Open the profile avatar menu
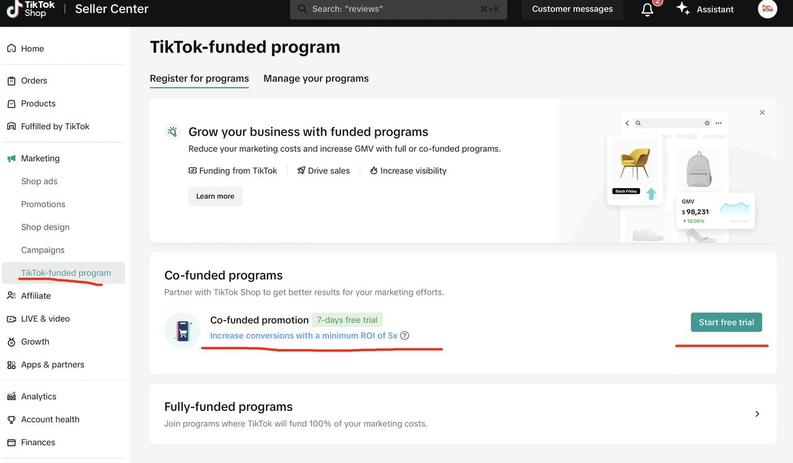 coord(767,9)
